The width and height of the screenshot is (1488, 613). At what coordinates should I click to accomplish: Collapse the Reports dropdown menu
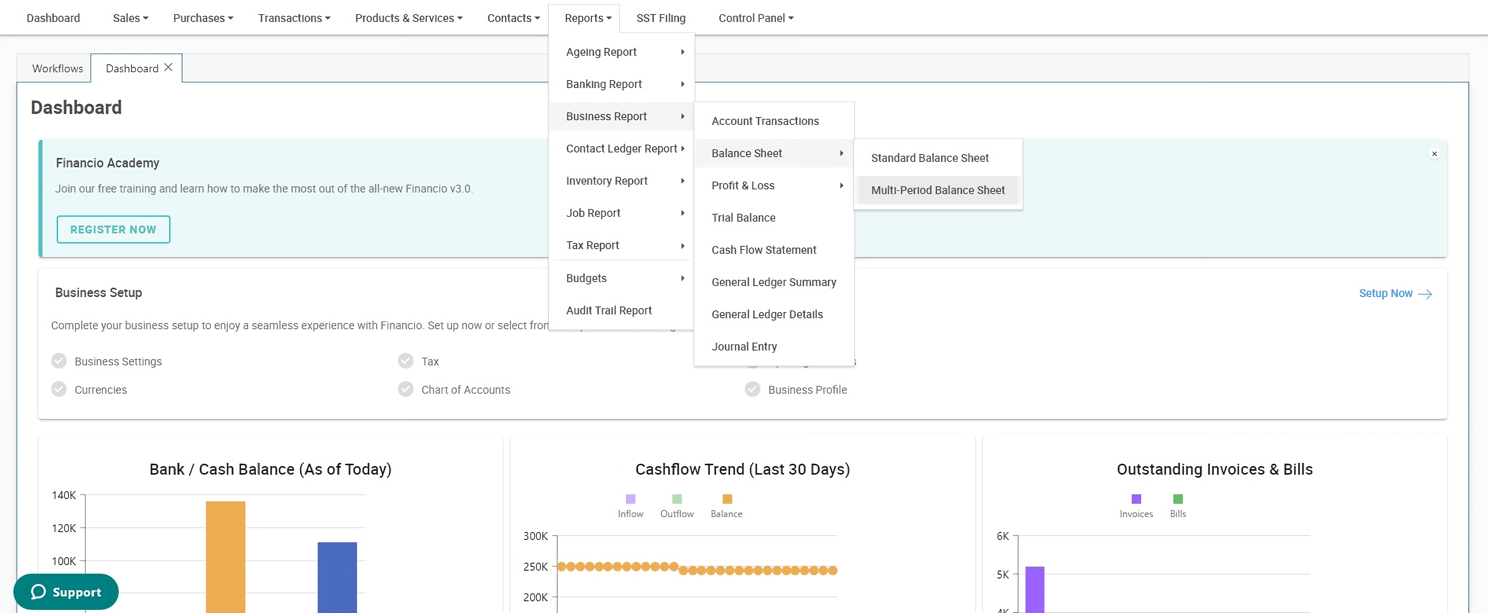587,18
